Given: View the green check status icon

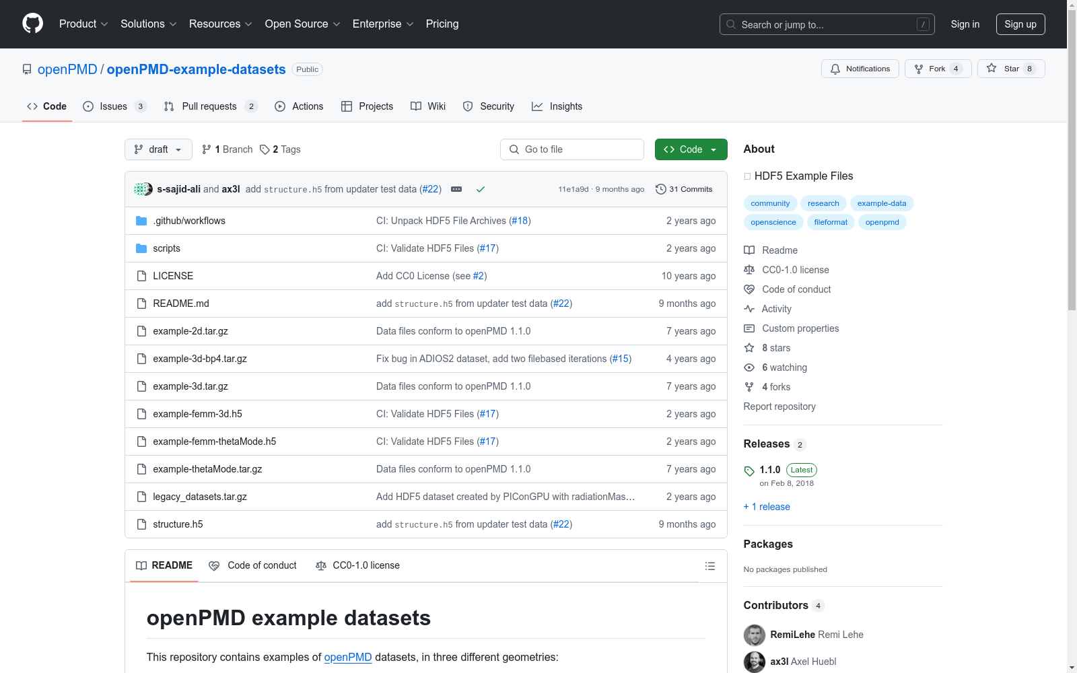Looking at the screenshot, I should [481, 189].
